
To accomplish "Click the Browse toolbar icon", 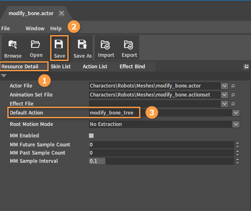I will coord(13,48).
